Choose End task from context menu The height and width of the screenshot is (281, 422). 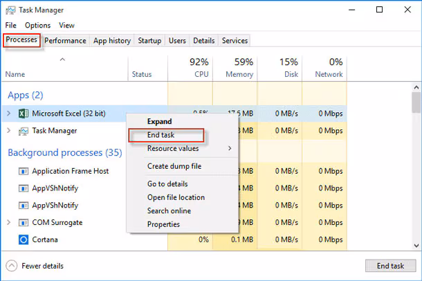(160, 135)
